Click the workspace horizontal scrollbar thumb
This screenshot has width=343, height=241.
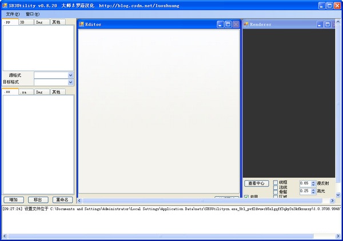(202, 200)
